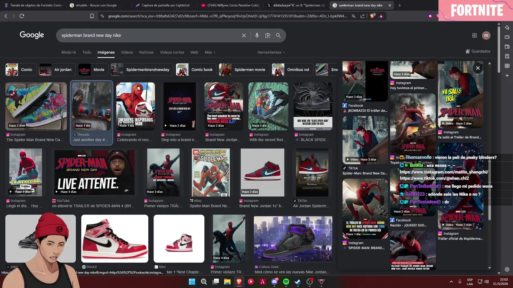Open Discord from the taskbar
The height and width of the screenshot is (288, 513).
tap(275, 282)
